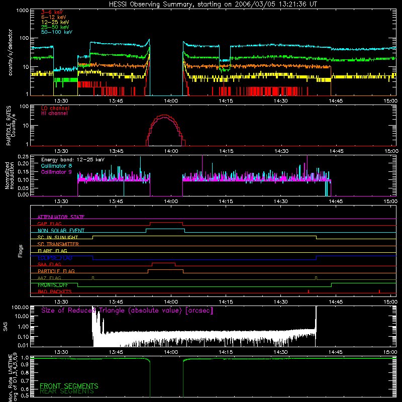The width and height of the screenshot is (402, 402).
Task: Select the 'Collimator 8' legend entry
Action: pyautogui.click(x=56, y=166)
